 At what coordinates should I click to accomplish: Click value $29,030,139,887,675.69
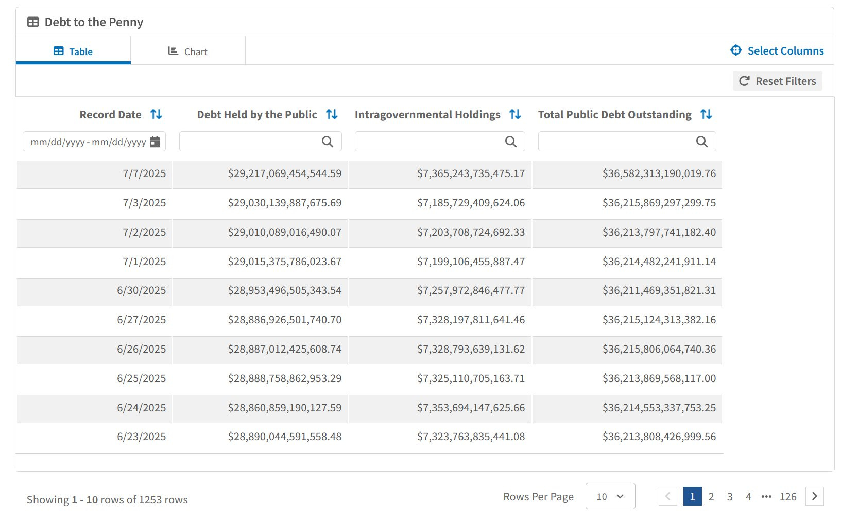[285, 203]
